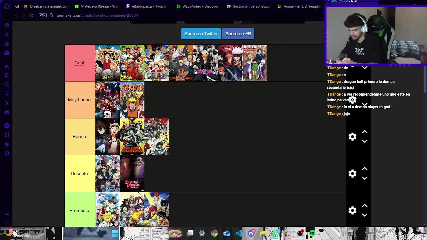The height and width of the screenshot is (240, 427).
Task: Open Aria AI from the sidebar
Action: [7, 66]
